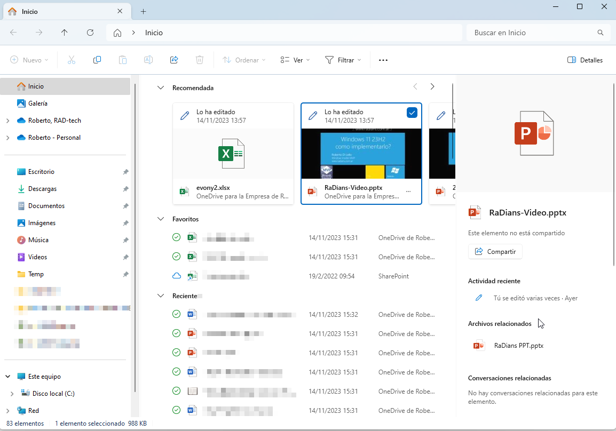Open related file RaDians PPT.pptx
Screen dimensions: 616x431
pos(518,346)
